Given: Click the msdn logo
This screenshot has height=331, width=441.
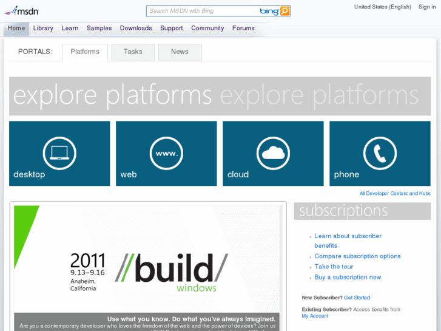Looking at the screenshot, I should tap(22, 11).
